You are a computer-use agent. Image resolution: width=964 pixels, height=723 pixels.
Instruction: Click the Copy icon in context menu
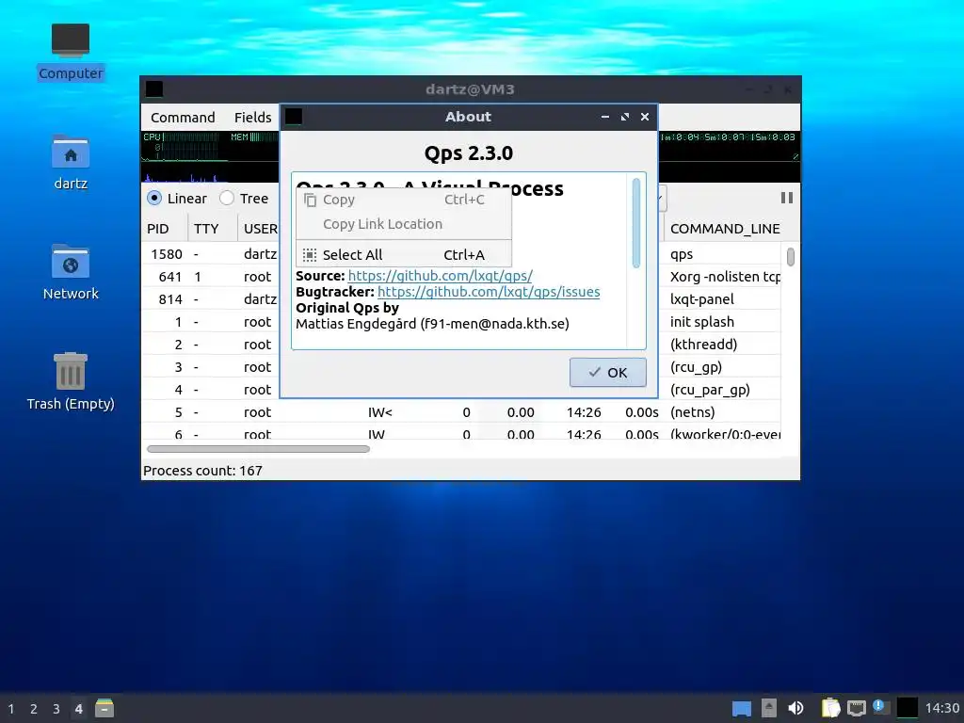pos(310,200)
